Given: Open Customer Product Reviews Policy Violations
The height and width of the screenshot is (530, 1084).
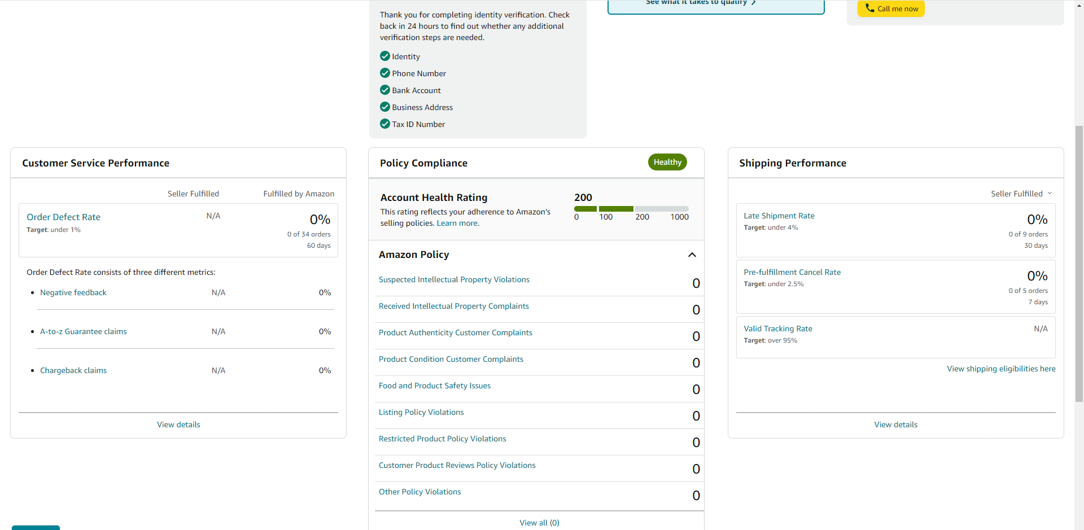Looking at the screenshot, I should (457, 465).
